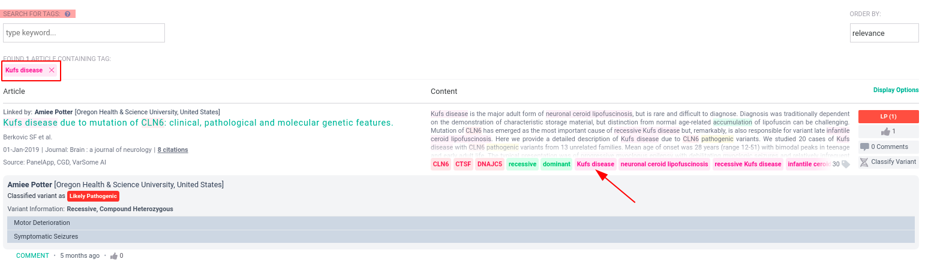This screenshot has height=265, width=925.
Task: Toggle the recessive green tag
Action: pyautogui.click(x=522, y=164)
